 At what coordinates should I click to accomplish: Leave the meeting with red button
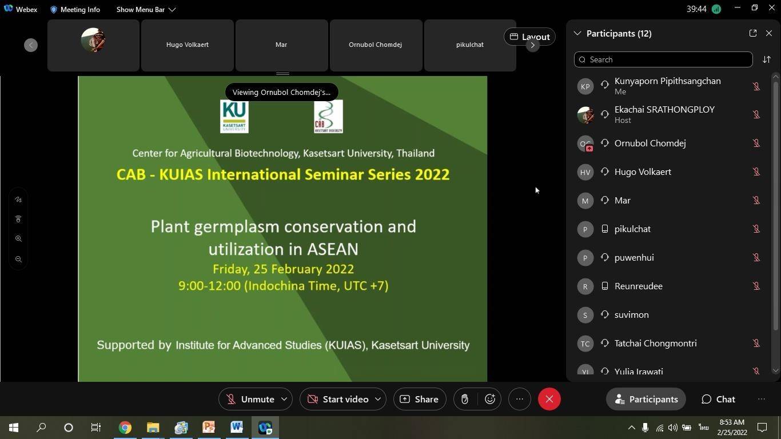click(549, 399)
